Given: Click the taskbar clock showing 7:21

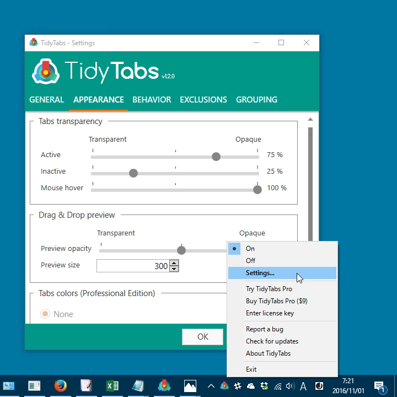Looking at the screenshot, I should [x=348, y=386].
